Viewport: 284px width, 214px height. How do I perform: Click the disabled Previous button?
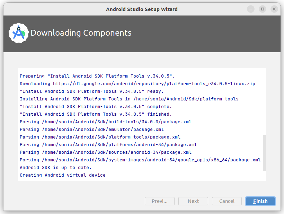[160, 201]
